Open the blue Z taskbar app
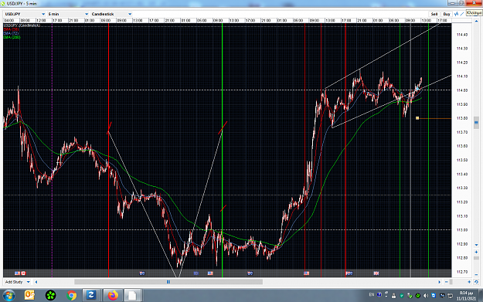This screenshot has width=483, height=302. [x=91, y=295]
